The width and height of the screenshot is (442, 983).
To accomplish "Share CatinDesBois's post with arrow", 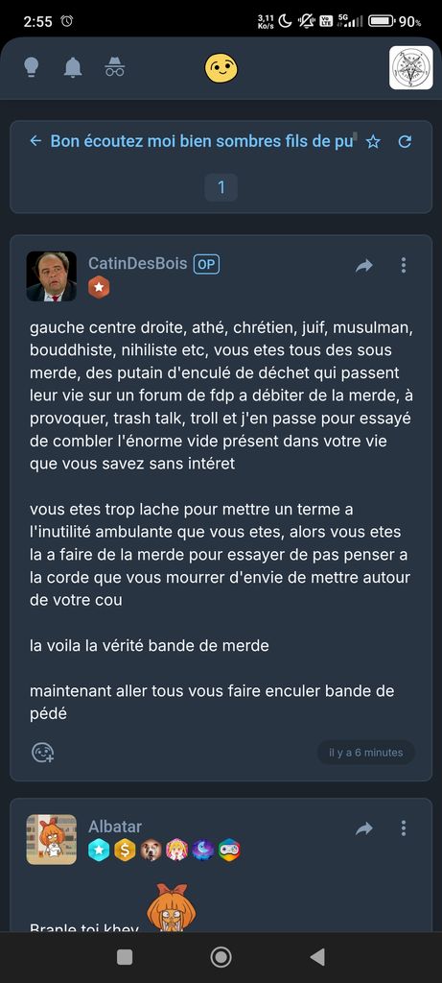I will click(363, 265).
